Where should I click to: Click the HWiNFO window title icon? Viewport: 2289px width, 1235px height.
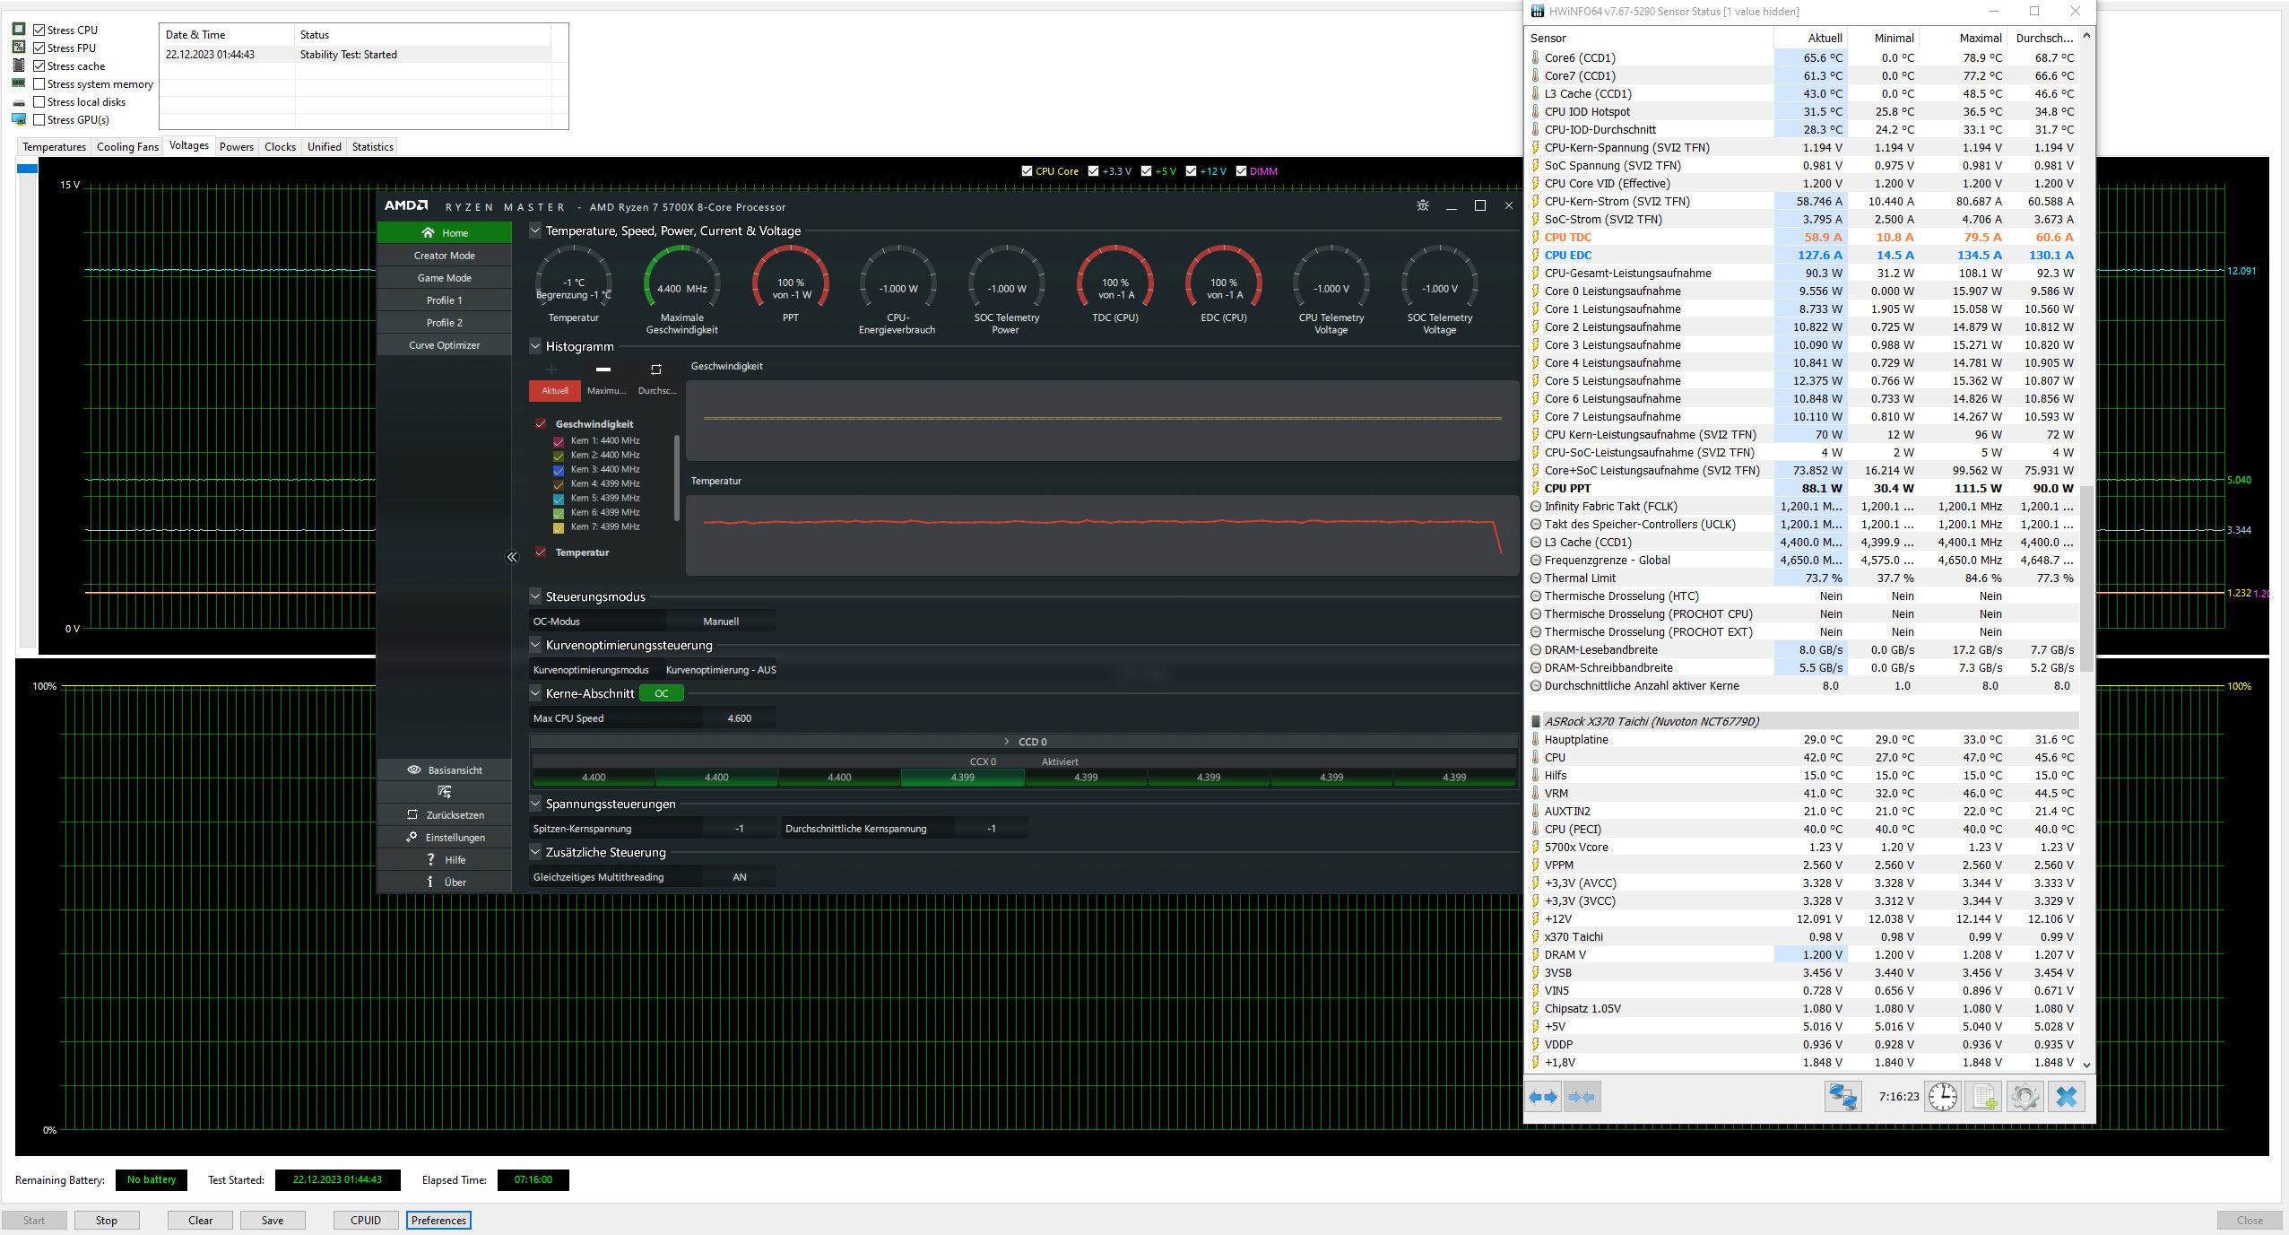(x=1538, y=12)
